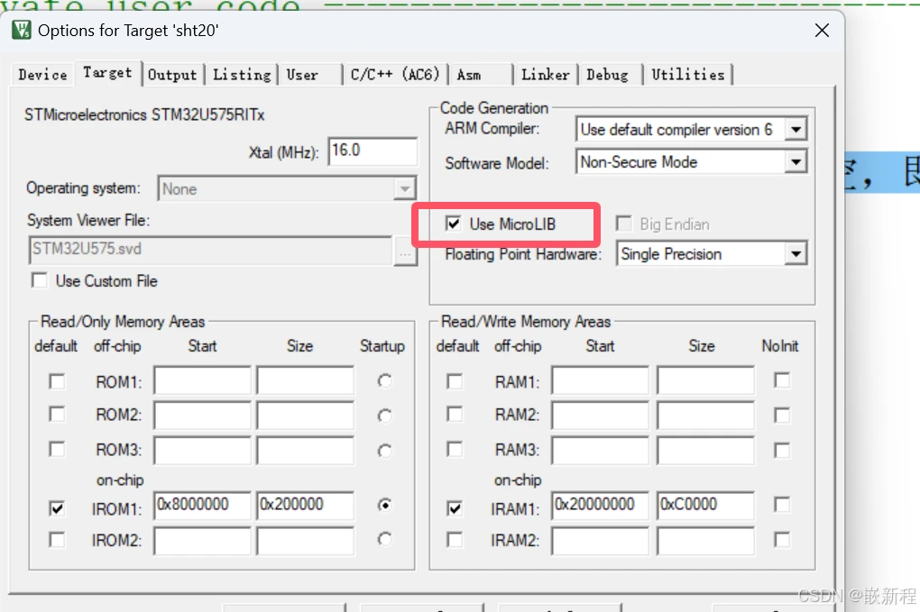Switch to the Device tab

pyautogui.click(x=42, y=75)
